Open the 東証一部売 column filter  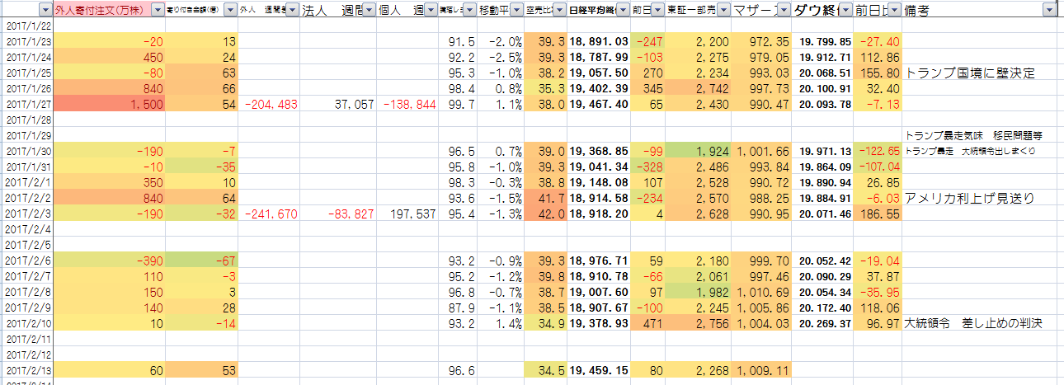722,10
